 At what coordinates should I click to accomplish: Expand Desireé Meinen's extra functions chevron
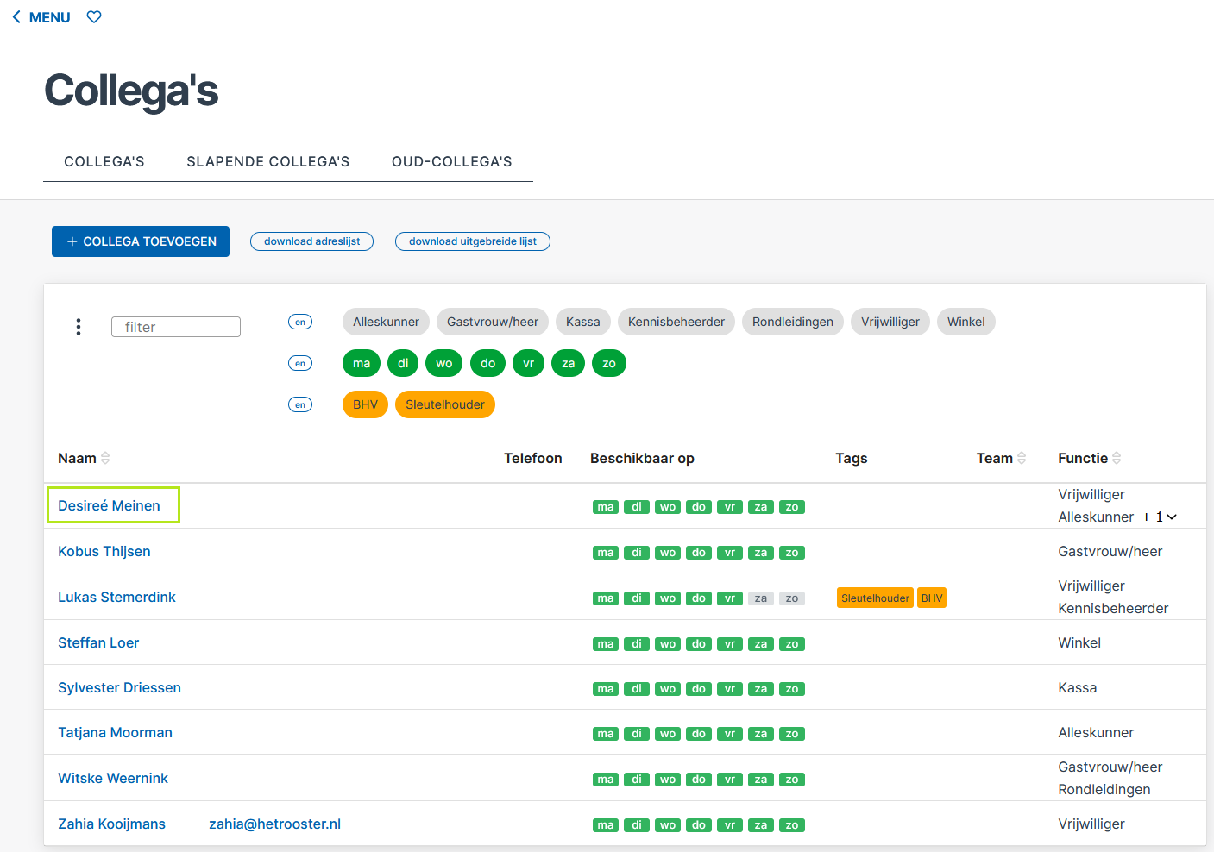tap(1172, 517)
